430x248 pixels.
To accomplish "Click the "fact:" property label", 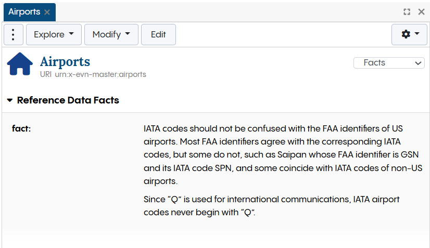I will click(21, 128).
